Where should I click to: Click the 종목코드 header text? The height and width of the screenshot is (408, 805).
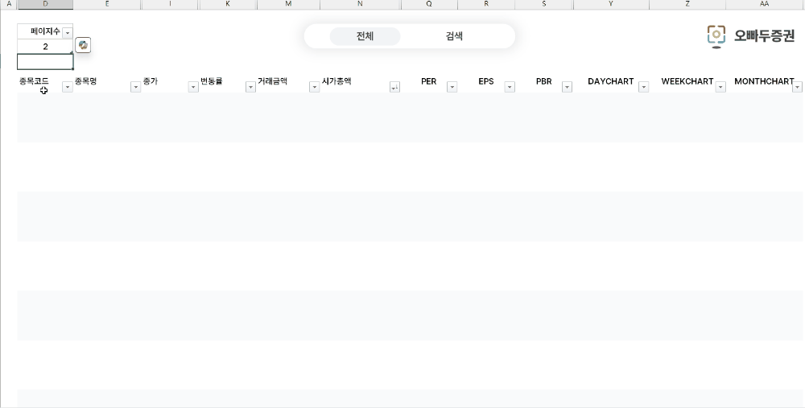[x=34, y=81]
